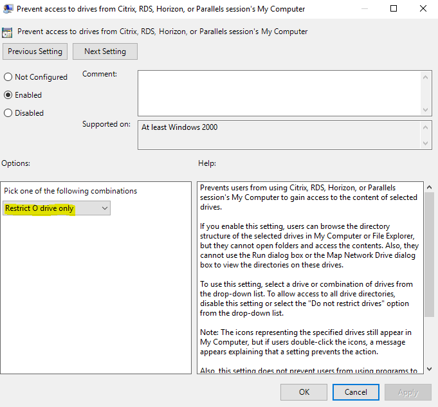Screen dimensions: 438x407
Task: Cancel the policy changes
Action: point(356,392)
